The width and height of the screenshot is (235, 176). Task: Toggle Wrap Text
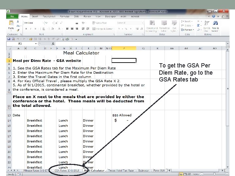(100, 23)
